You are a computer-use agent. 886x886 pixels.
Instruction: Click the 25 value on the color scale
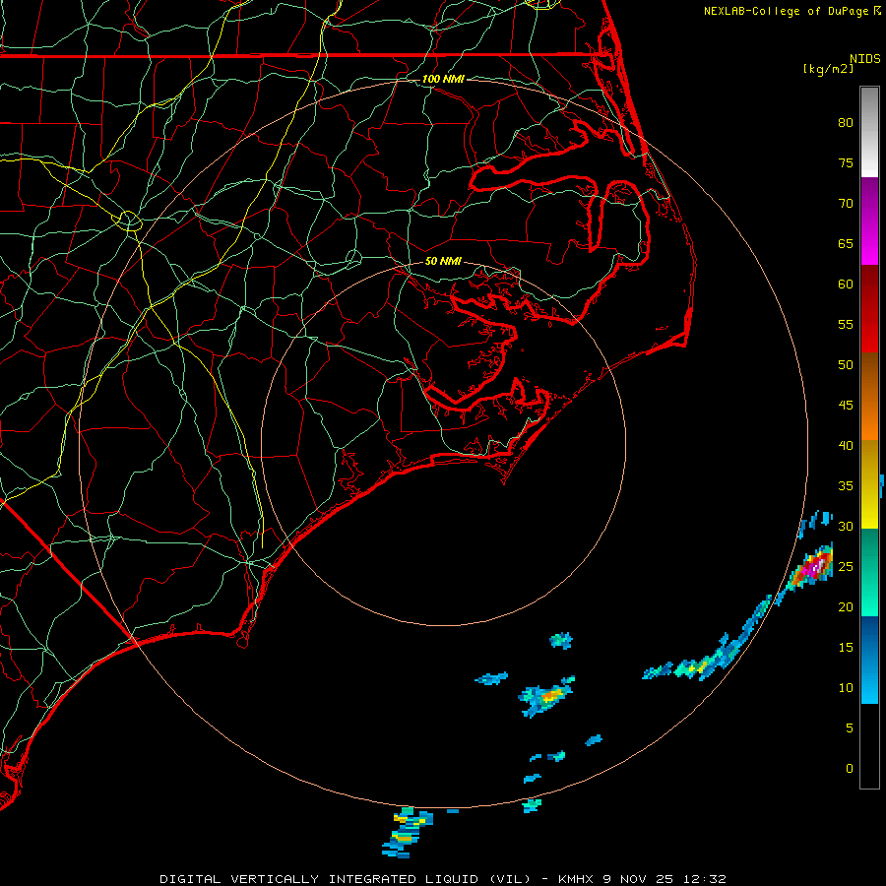point(846,567)
